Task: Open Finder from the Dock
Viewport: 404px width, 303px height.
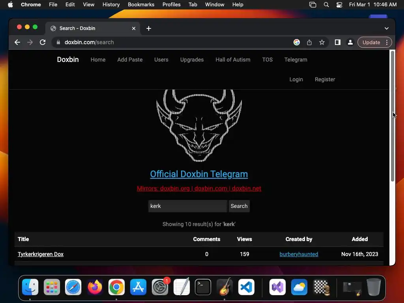Action: pos(30,287)
